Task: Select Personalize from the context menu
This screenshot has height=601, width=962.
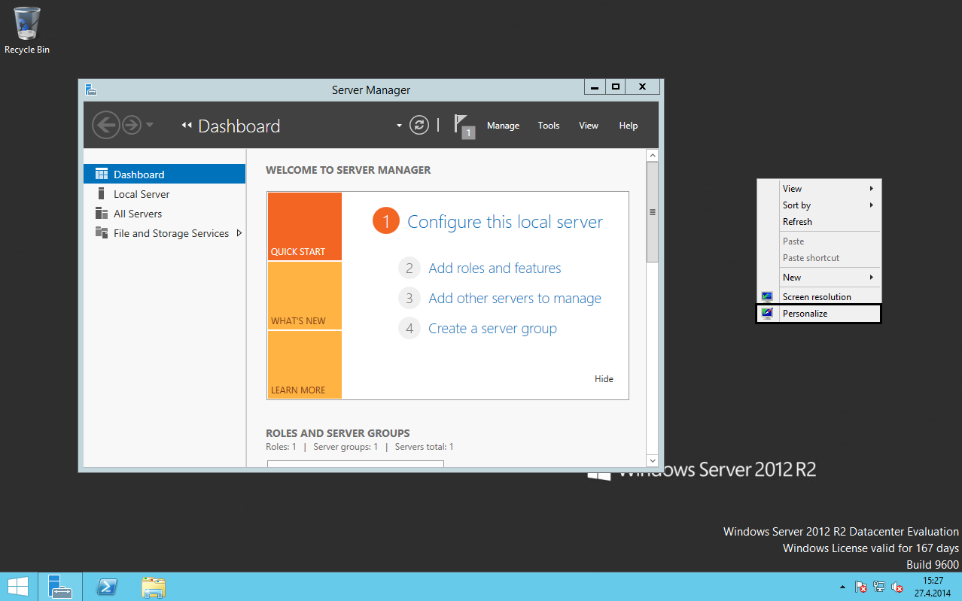Action: [805, 314]
